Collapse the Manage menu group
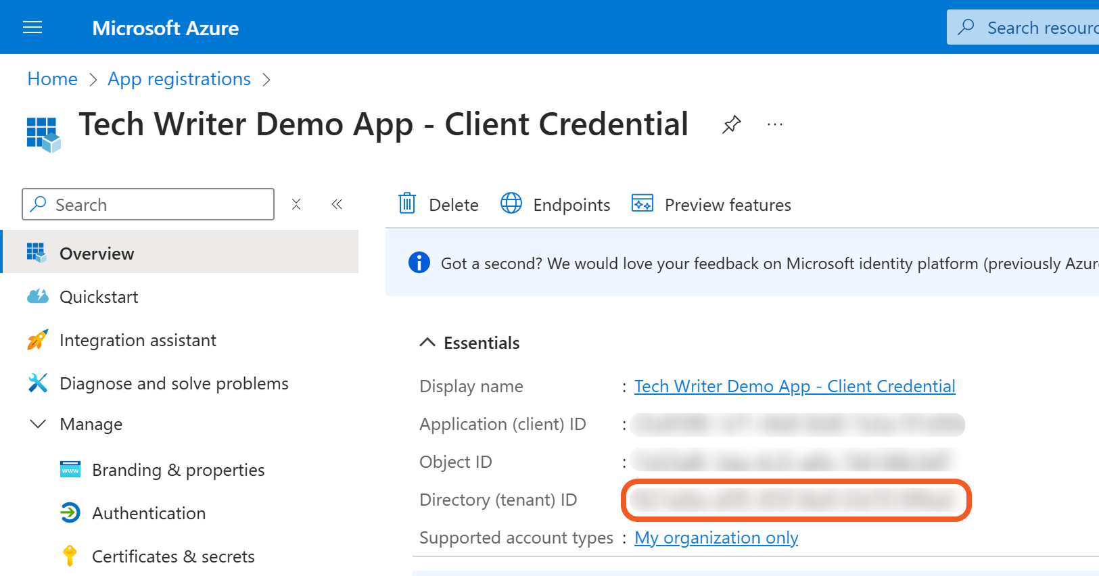Image resolution: width=1099 pixels, height=576 pixels. coord(39,424)
